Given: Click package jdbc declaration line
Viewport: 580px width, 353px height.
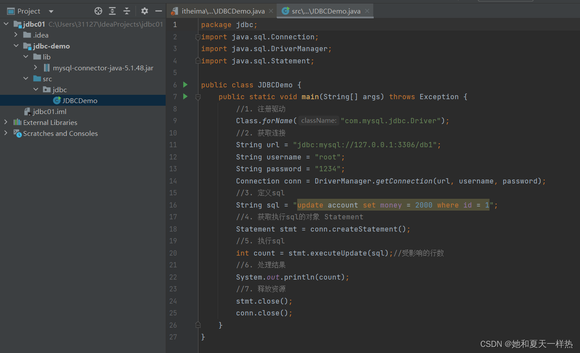Looking at the screenshot, I should coord(229,25).
